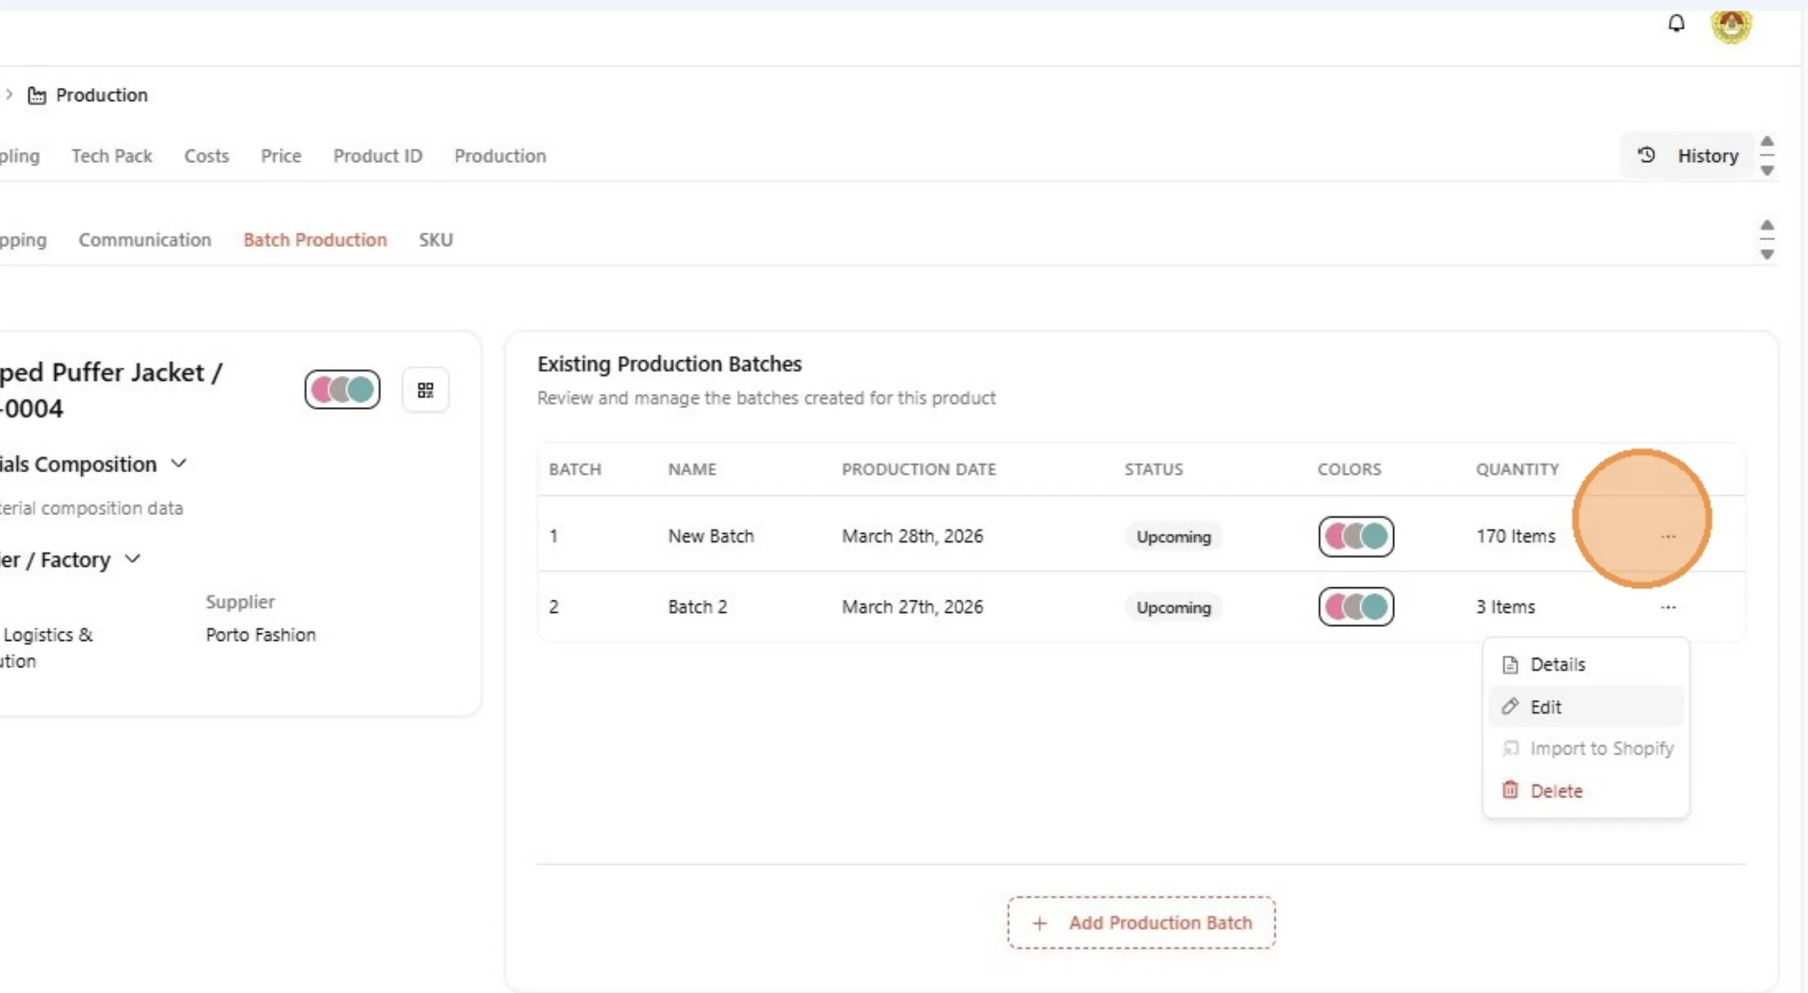This screenshot has width=1808, height=993.
Task: Open the user avatar menu
Action: (x=1731, y=26)
